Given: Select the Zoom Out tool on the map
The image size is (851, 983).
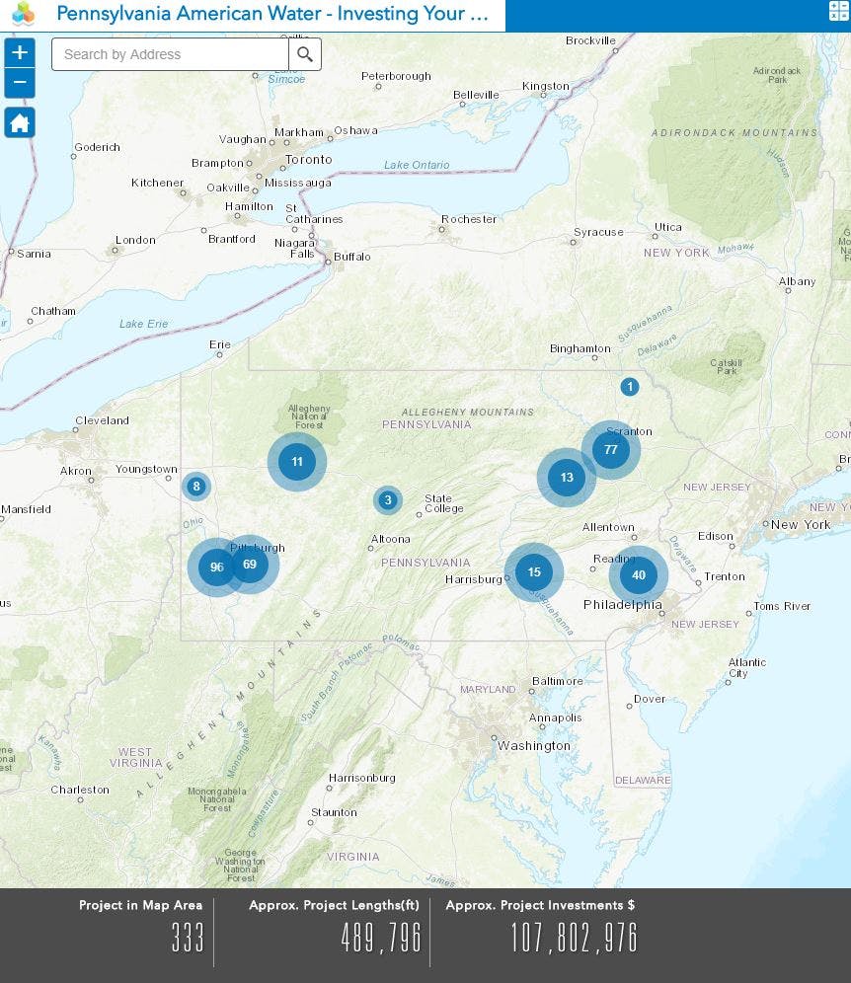Looking at the screenshot, I should [x=19, y=83].
